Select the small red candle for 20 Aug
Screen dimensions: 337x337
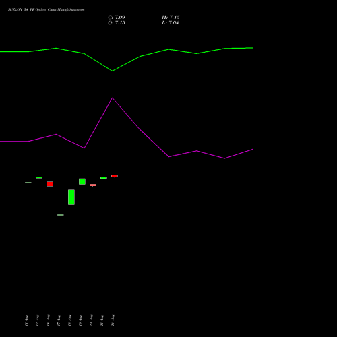click(x=93, y=185)
